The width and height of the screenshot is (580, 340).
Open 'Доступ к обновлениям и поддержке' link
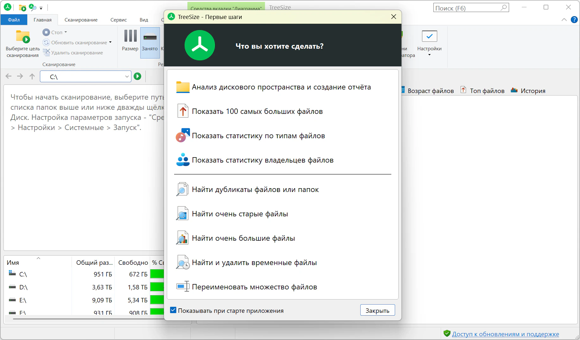click(505, 334)
